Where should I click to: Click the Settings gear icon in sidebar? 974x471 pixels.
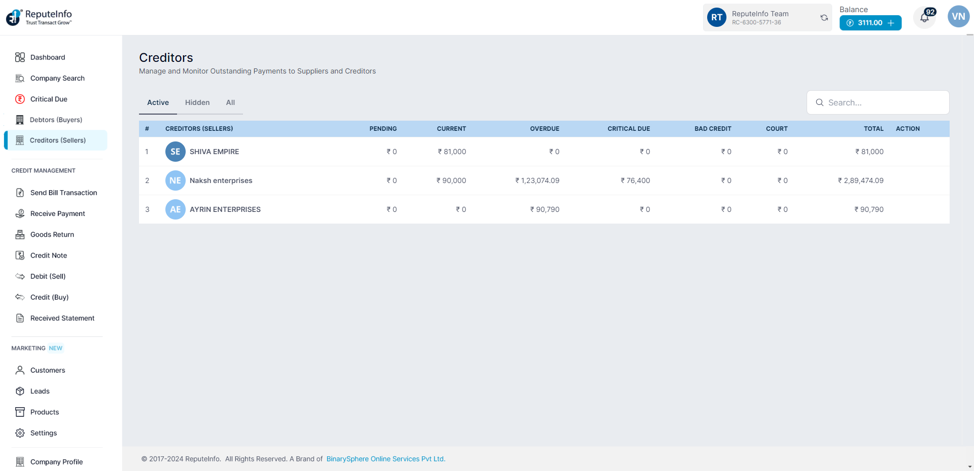pos(20,433)
